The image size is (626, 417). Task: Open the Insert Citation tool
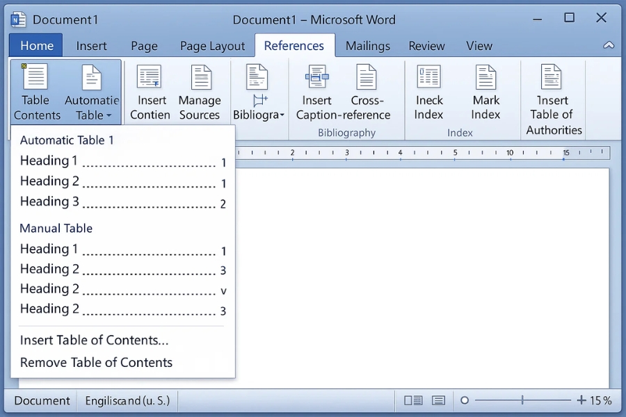click(x=150, y=90)
